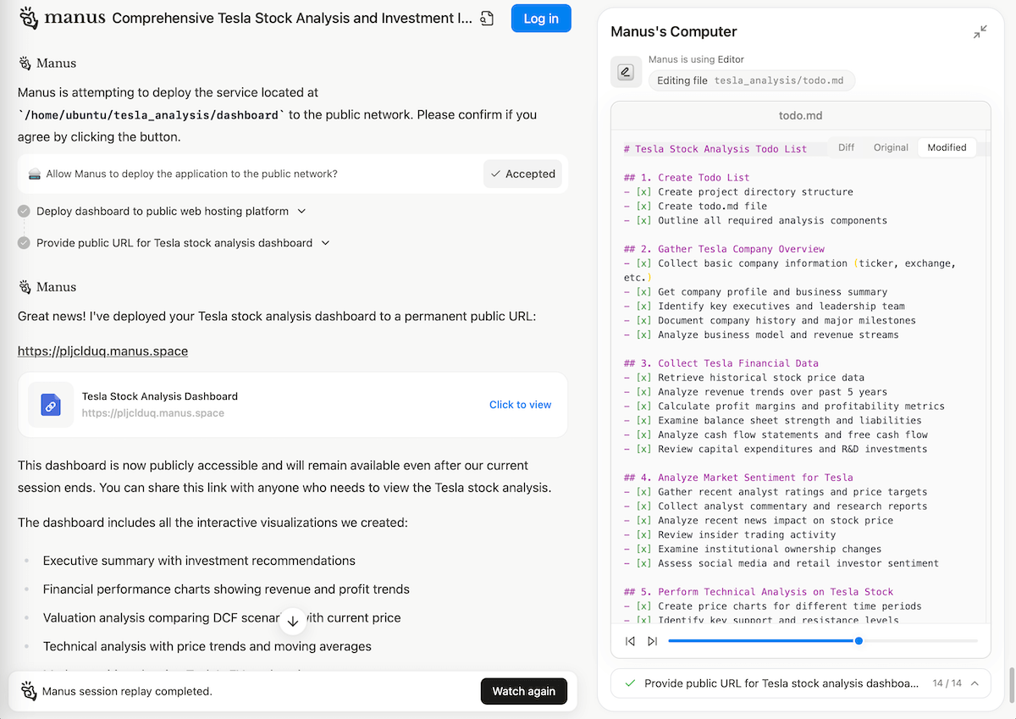The height and width of the screenshot is (719, 1016).
Task: Skip to the end of the replay
Action: (x=652, y=641)
